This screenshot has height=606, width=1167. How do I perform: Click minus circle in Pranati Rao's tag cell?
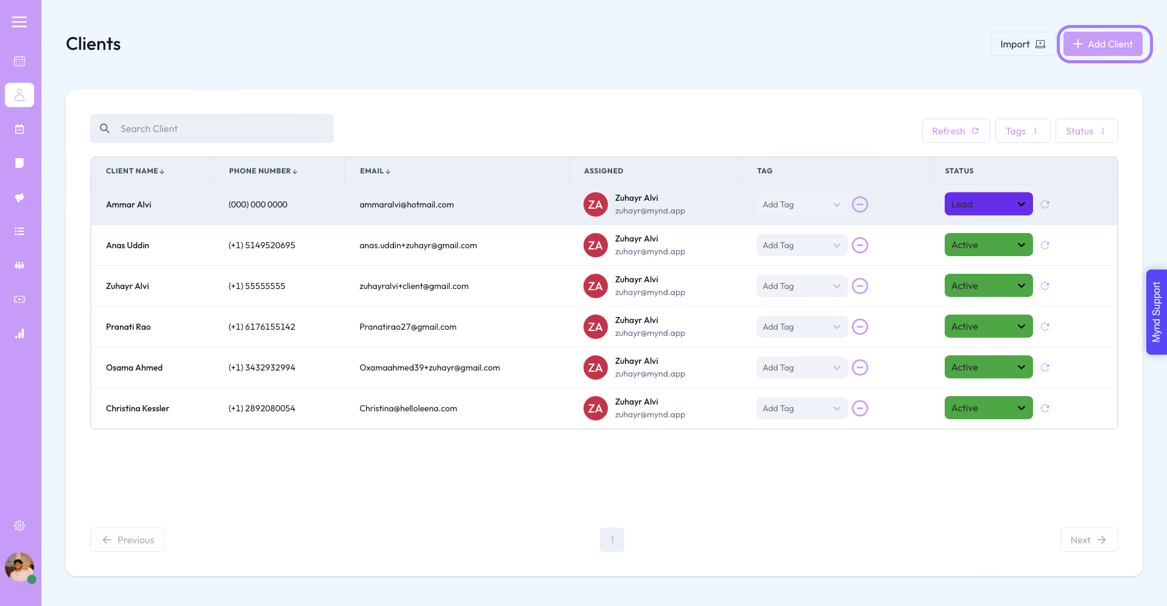click(x=860, y=327)
